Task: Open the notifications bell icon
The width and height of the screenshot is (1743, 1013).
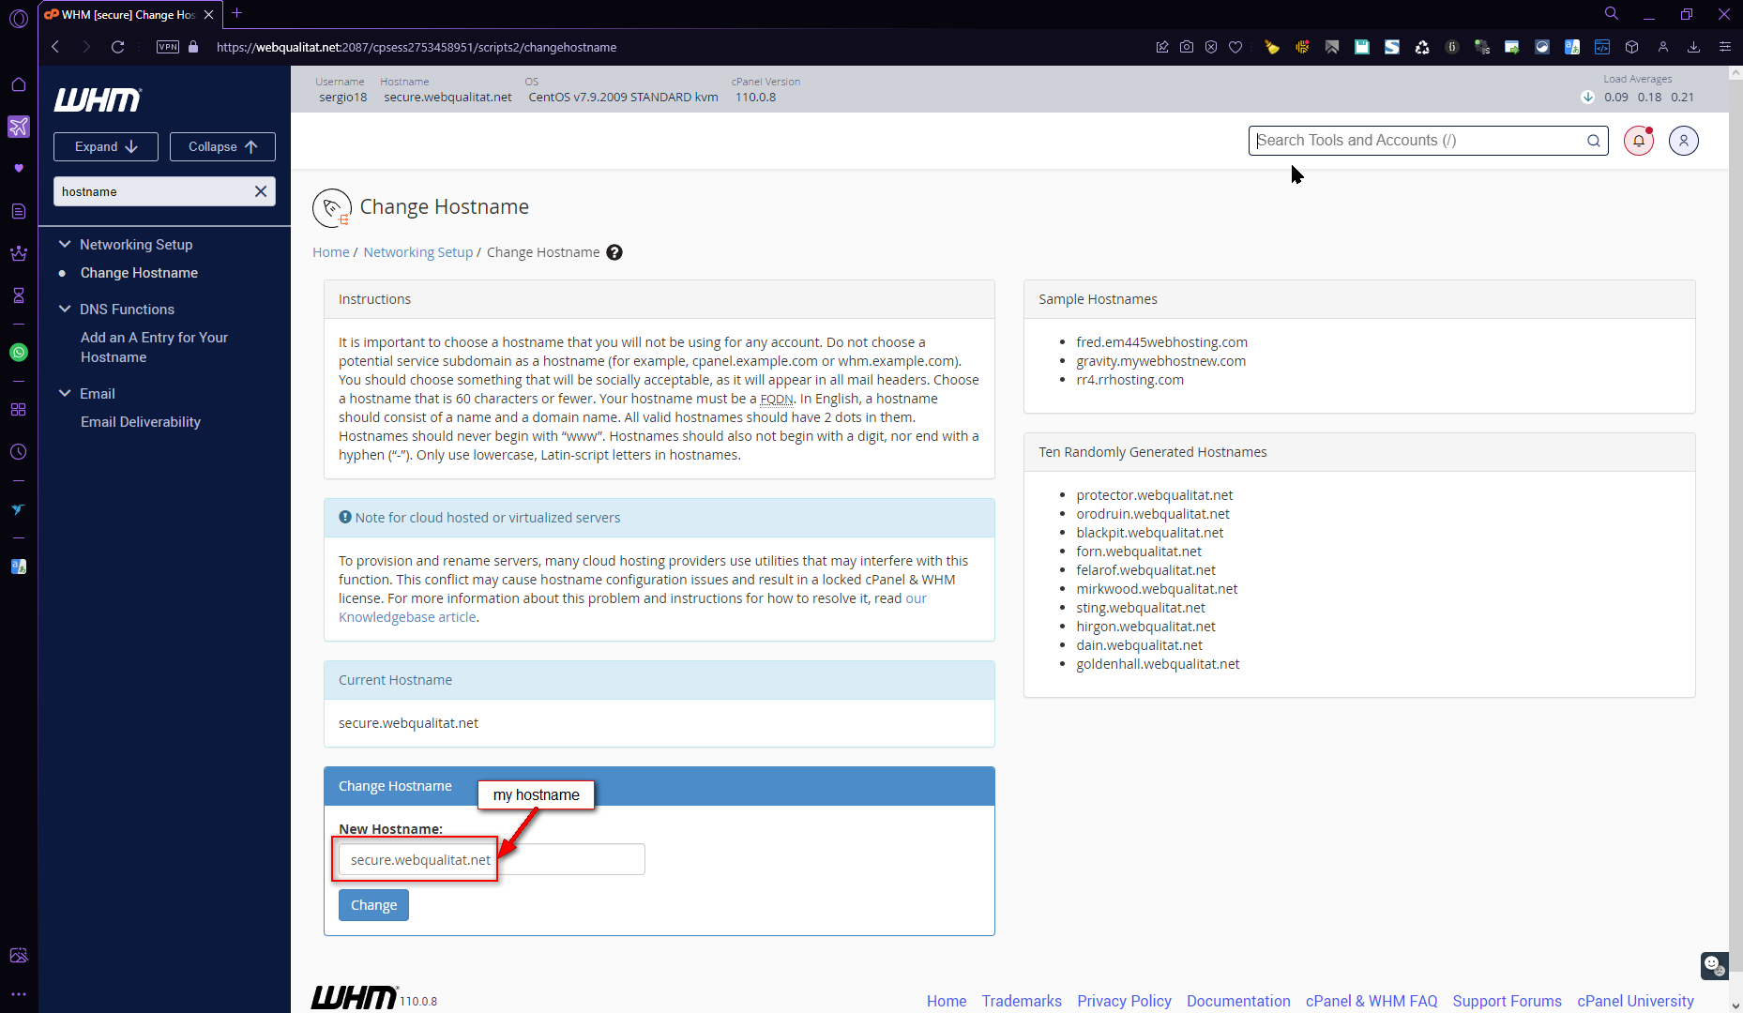Action: [x=1639, y=141]
